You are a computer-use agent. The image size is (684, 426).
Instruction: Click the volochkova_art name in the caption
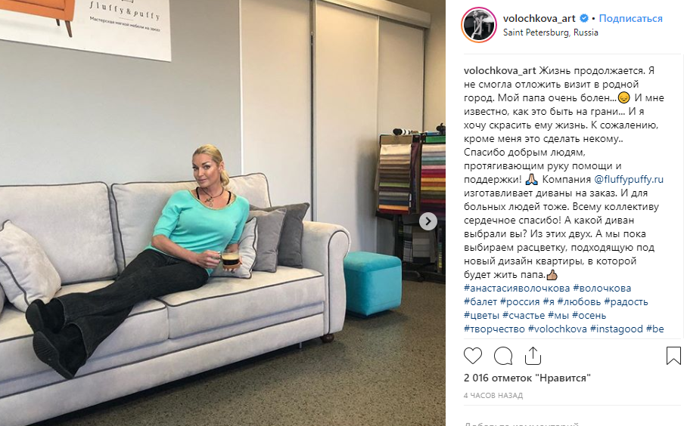click(500, 70)
